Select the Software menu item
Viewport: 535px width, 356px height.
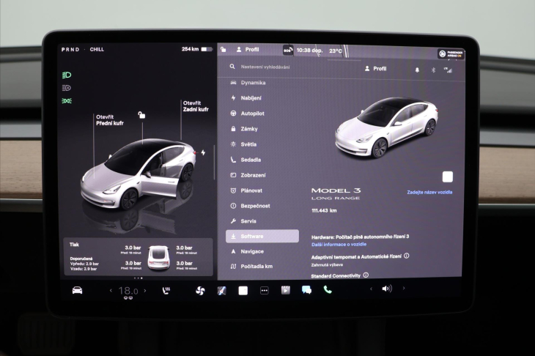(x=262, y=236)
